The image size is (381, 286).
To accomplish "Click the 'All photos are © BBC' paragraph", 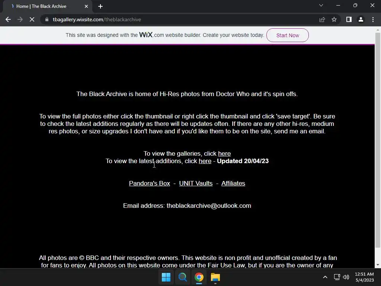I will point(188,261).
